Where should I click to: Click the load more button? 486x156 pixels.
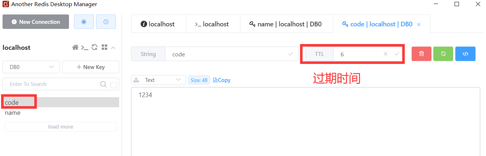click(x=61, y=127)
